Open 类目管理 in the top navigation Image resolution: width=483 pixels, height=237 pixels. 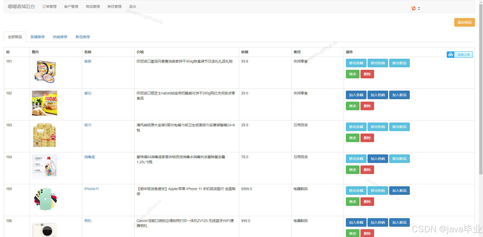tap(114, 7)
